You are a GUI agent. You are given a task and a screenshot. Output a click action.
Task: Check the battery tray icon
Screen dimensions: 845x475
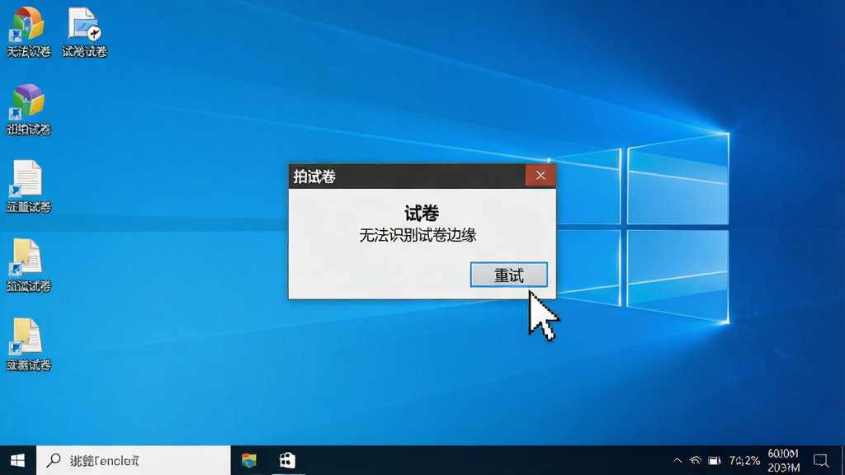click(x=715, y=460)
